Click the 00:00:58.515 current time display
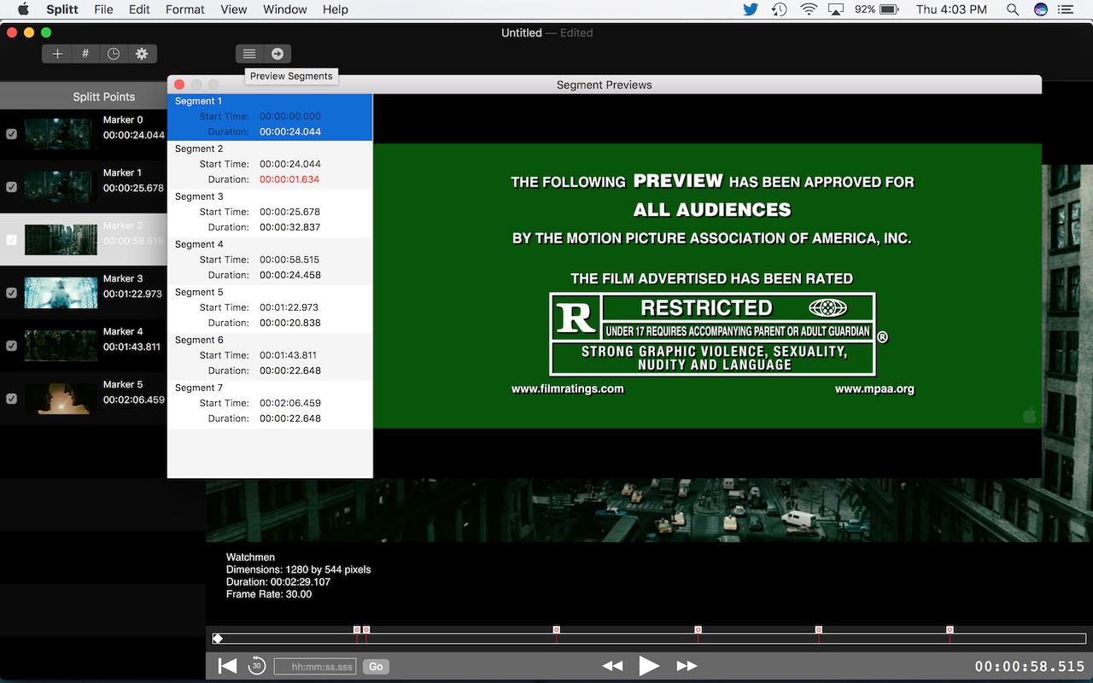1093x683 pixels. pyautogui.click(x=1029, y=667)
